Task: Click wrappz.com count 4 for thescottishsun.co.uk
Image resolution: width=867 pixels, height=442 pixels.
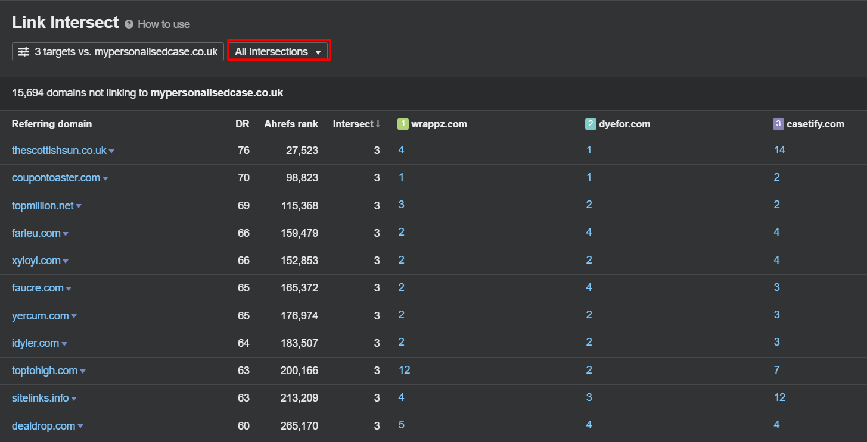Action: point(402,150)
